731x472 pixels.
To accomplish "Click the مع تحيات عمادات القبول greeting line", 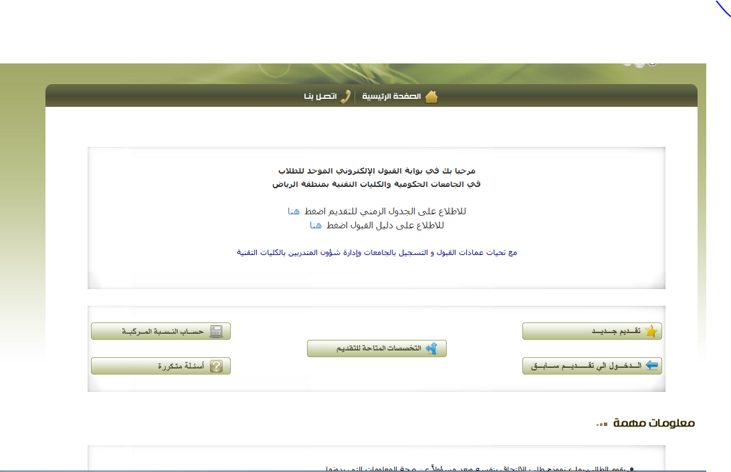I will click(377, 252).
